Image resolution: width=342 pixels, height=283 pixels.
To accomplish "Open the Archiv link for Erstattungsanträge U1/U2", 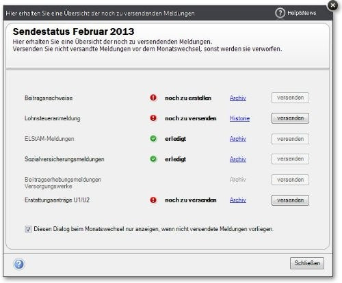I will 238,200.
